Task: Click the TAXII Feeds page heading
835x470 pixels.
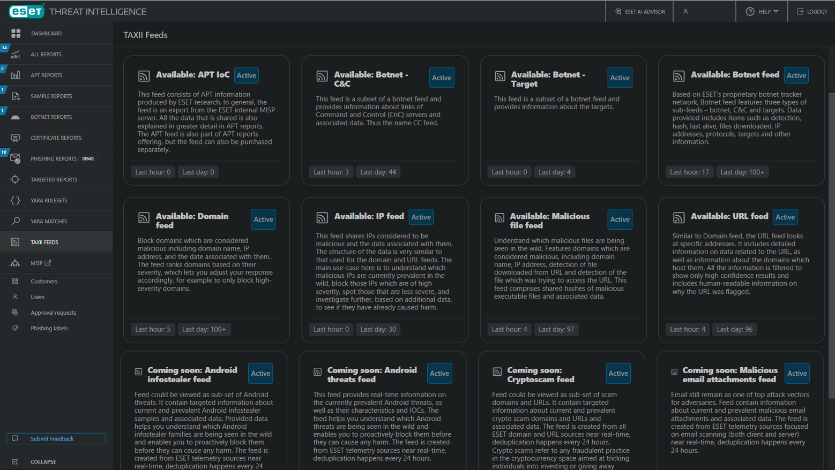Action: tap(145, 35)
